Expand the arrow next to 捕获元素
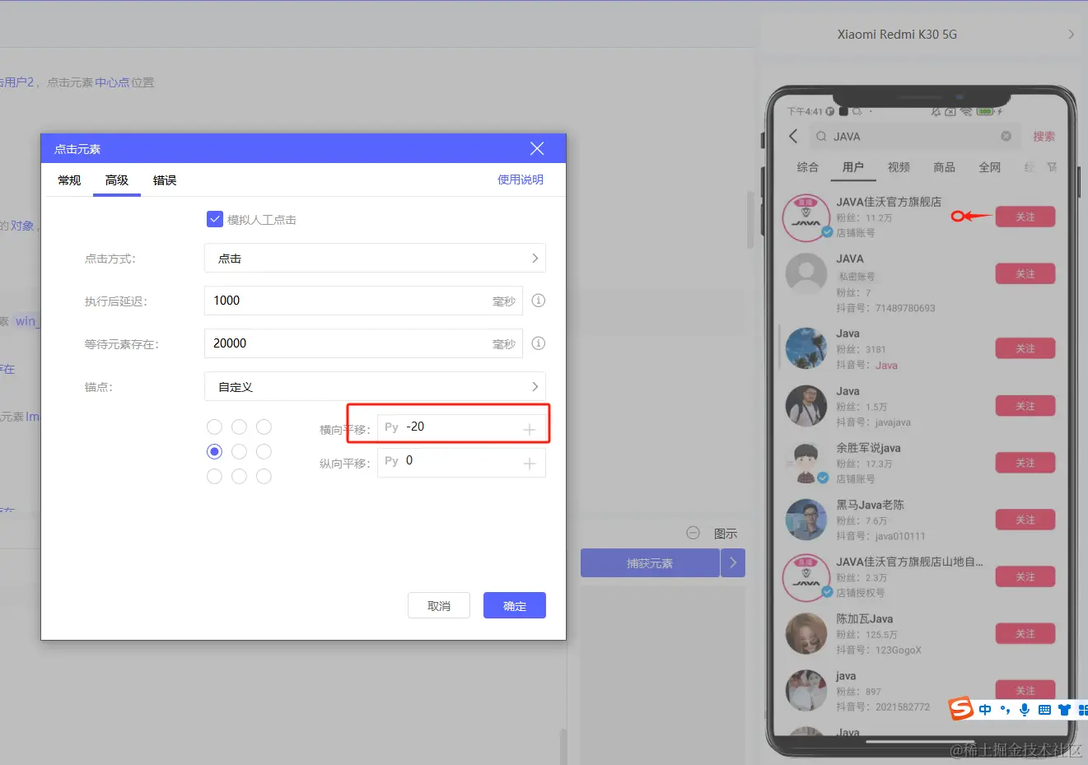 tap(733, 563)
